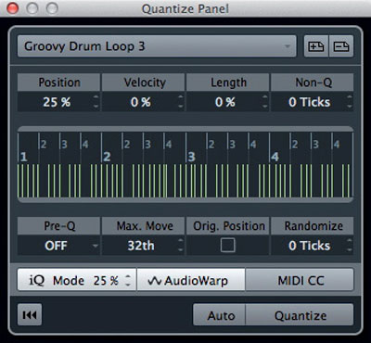The width and height of the screenshot is (371, 343).
Task: Click the Length percentage stepper arrows
Action: tap(265, 102)
